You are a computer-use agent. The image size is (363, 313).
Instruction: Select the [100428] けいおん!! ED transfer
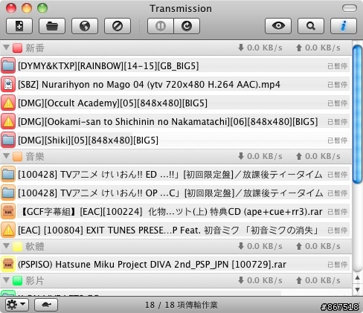[175, 175]
